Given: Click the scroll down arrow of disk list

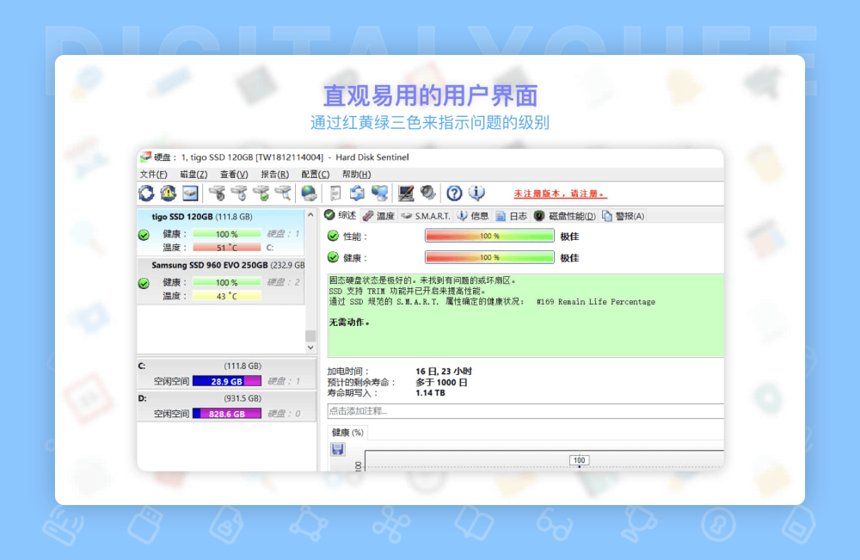Looking at the screenshot, I should pyautogui.click(x=310, y=348).
